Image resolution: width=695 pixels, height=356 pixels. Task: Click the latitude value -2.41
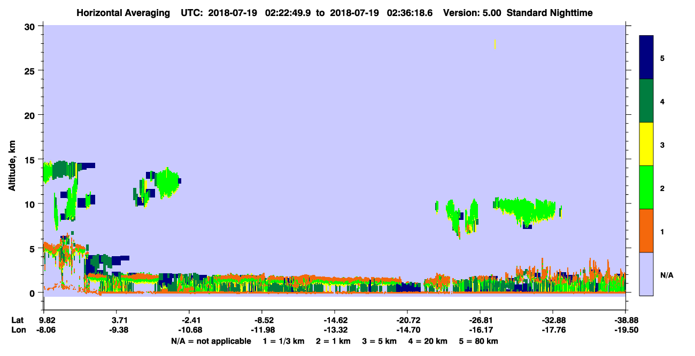click(x=189, y=320)
